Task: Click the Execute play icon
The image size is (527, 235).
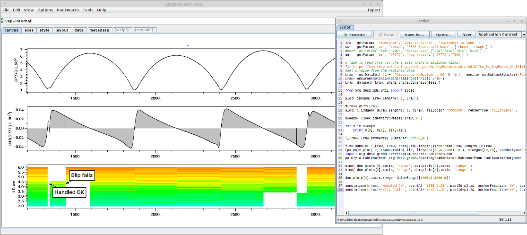Action: [347, 35]
